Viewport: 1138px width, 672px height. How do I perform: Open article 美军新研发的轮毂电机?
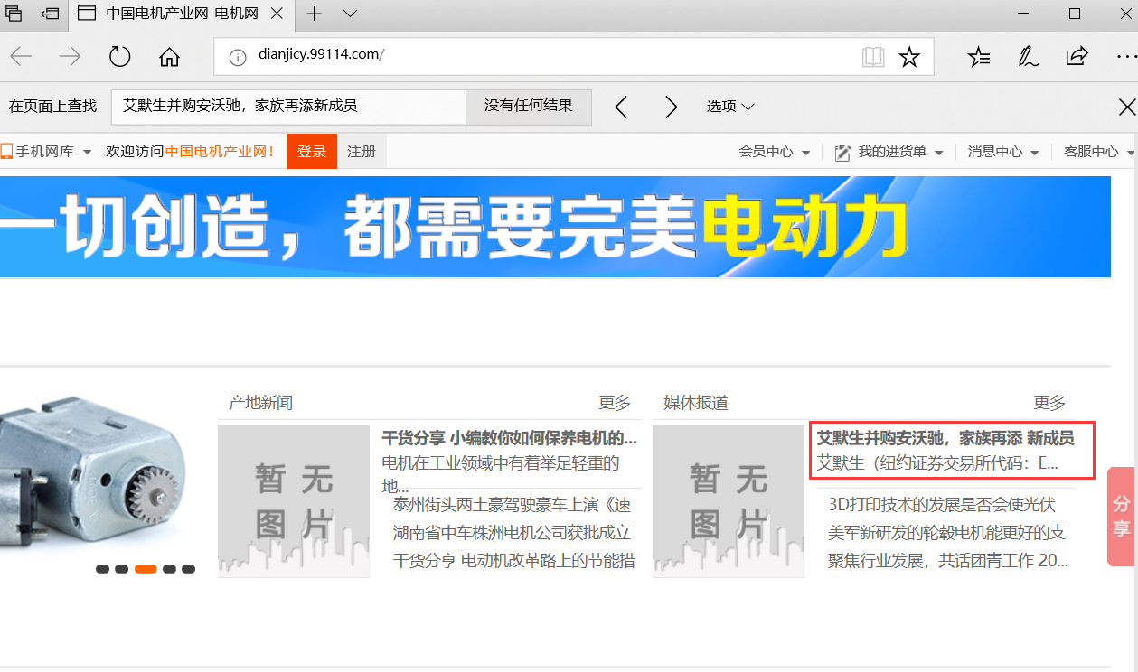pyautogui.click(x=947, y=533)
